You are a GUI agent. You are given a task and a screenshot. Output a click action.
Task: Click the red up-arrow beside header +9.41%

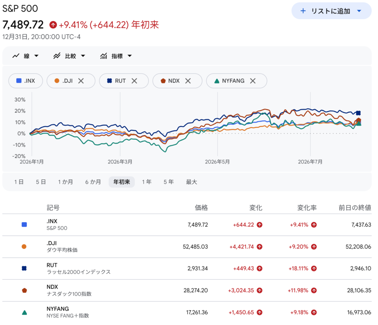(x=53, y=25)
